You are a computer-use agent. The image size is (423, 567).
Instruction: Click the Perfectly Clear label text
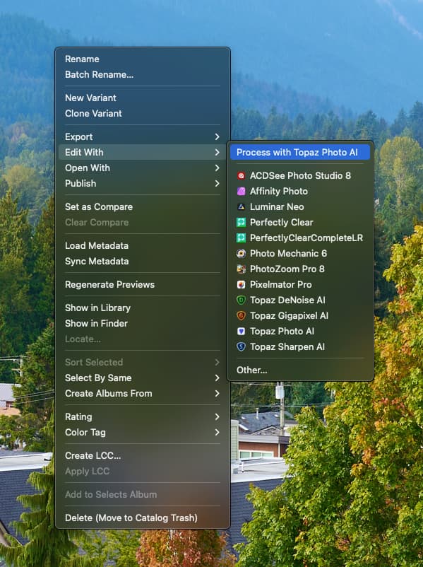[x=281, y=223]
